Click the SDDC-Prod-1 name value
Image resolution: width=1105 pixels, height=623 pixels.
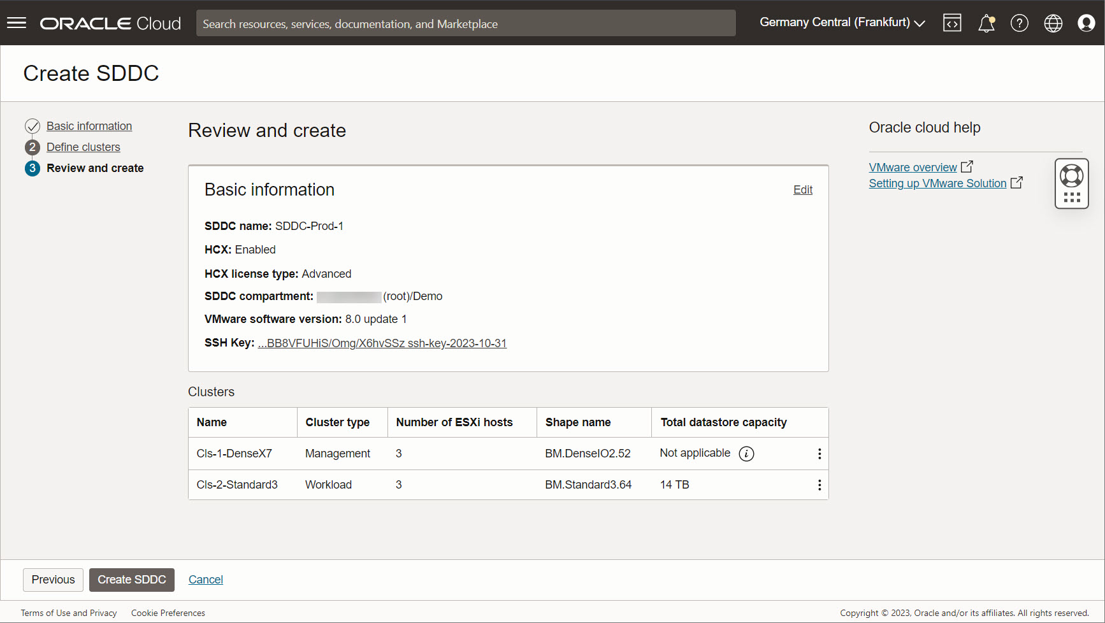[x=309, y=226]
